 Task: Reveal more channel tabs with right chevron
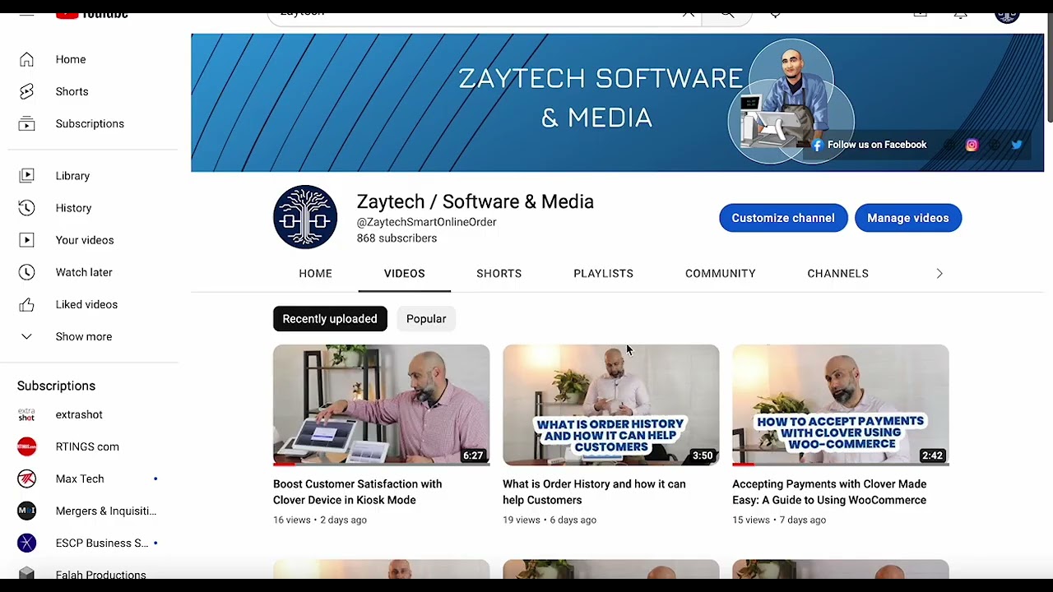point(939,273)
